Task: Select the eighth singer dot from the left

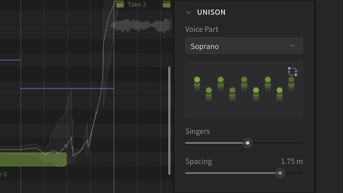Action: coord(280,90)
